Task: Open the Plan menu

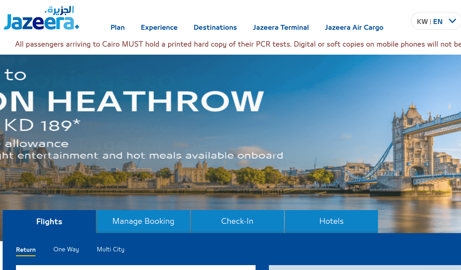Action: tap(118, 28)
